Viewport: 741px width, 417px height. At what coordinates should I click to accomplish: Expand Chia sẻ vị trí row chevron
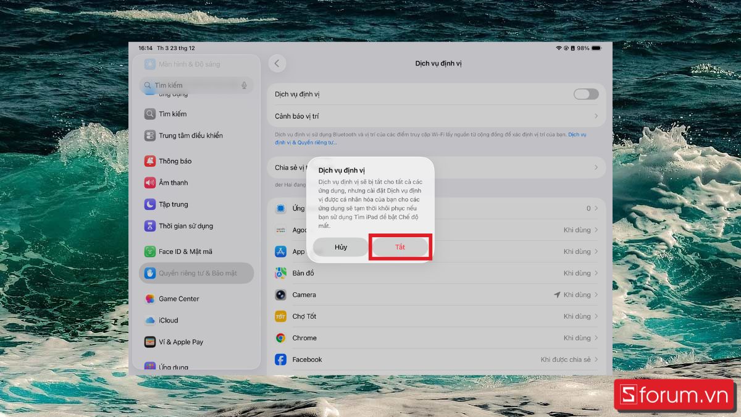coord(596,167)
